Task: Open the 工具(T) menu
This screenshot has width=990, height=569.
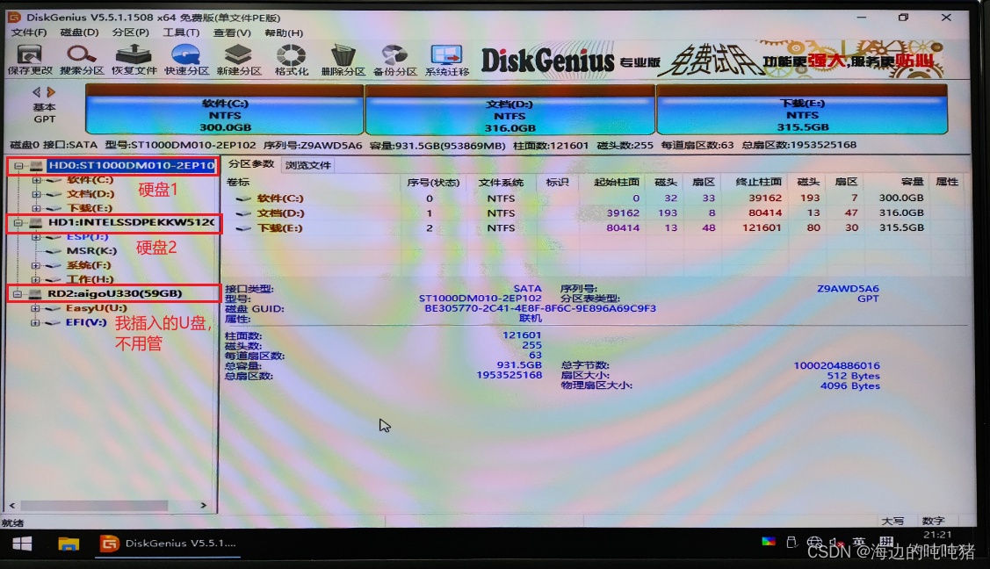Action: [x=181, y=32]
